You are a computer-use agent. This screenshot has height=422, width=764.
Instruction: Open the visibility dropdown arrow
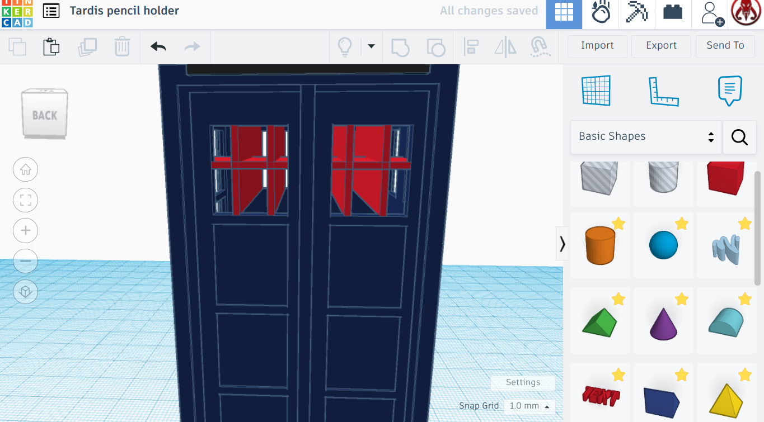click(x=371, y=47)
